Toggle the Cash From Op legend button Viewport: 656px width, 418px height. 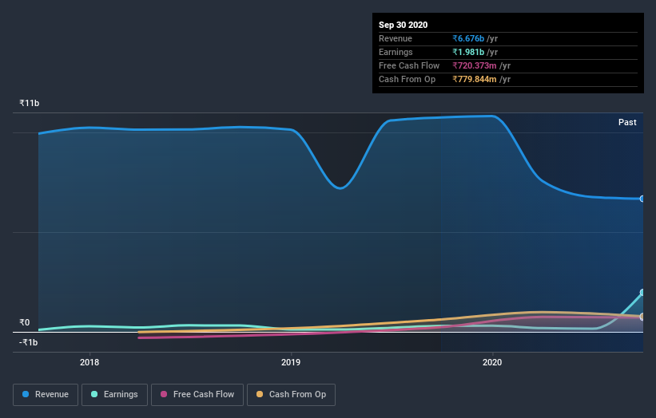click(x=291, y=395)
